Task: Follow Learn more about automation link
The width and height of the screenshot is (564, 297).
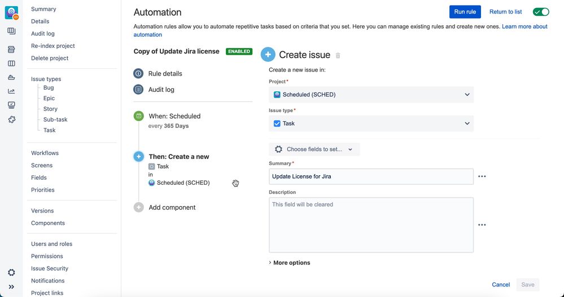Action: point(524,26)
